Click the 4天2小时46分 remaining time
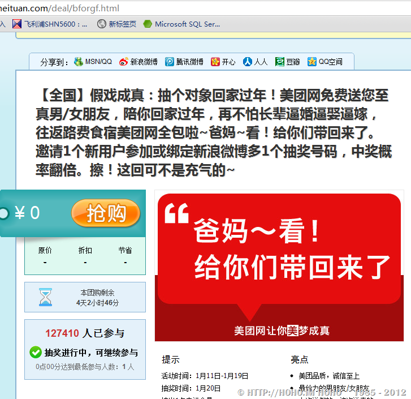Viewport: 411px width, 399px height. point(97,303)
